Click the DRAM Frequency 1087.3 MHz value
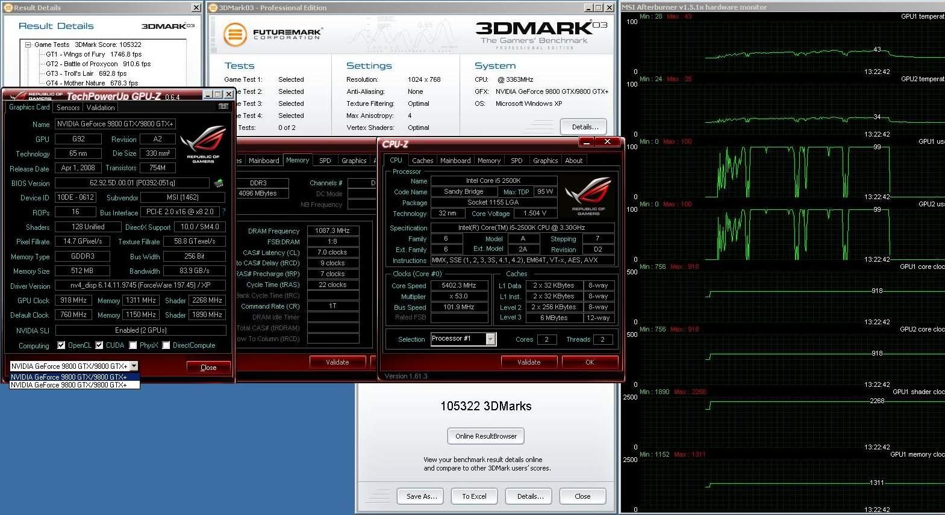The width and height of the screenshot is (945, 515). point(332,230)
